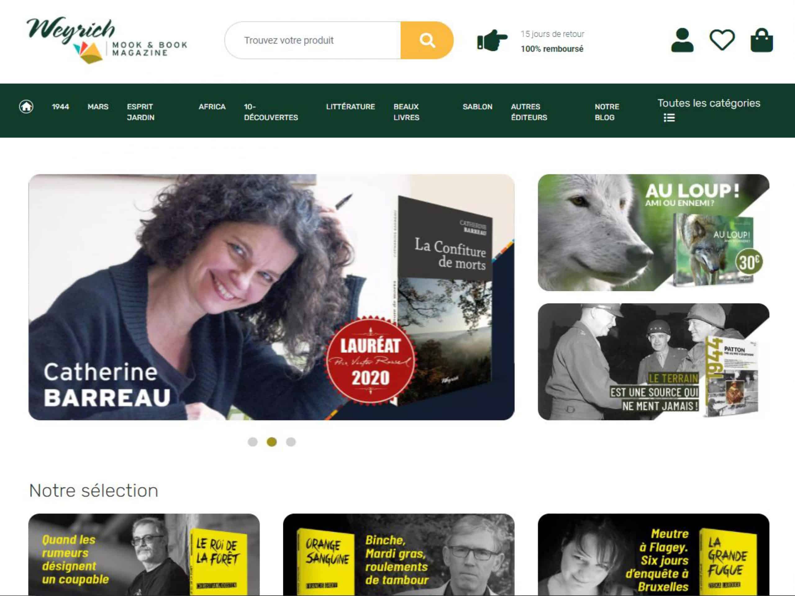
Task: Select the first carousel slide dot
Action: pos(253,442)
